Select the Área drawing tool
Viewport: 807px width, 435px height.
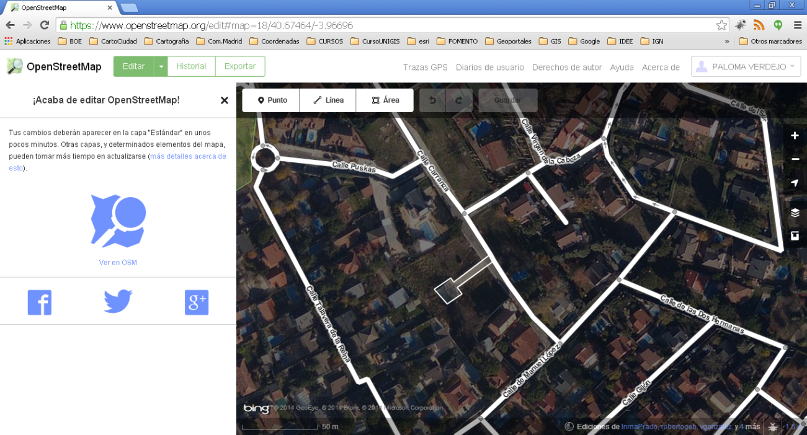[x=385, y=100]
